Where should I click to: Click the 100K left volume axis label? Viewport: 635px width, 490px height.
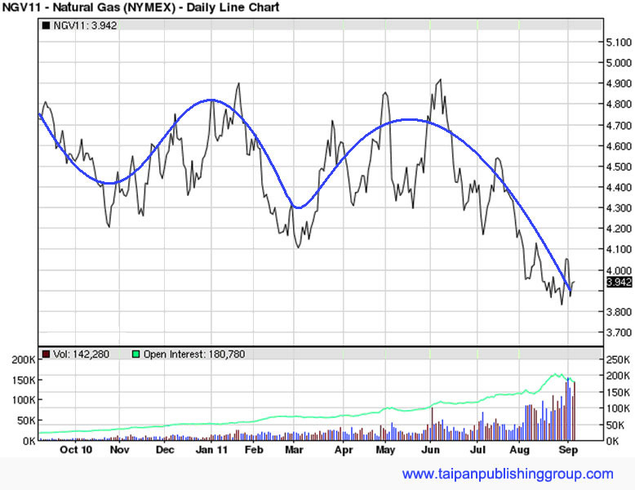click(24, 400)
